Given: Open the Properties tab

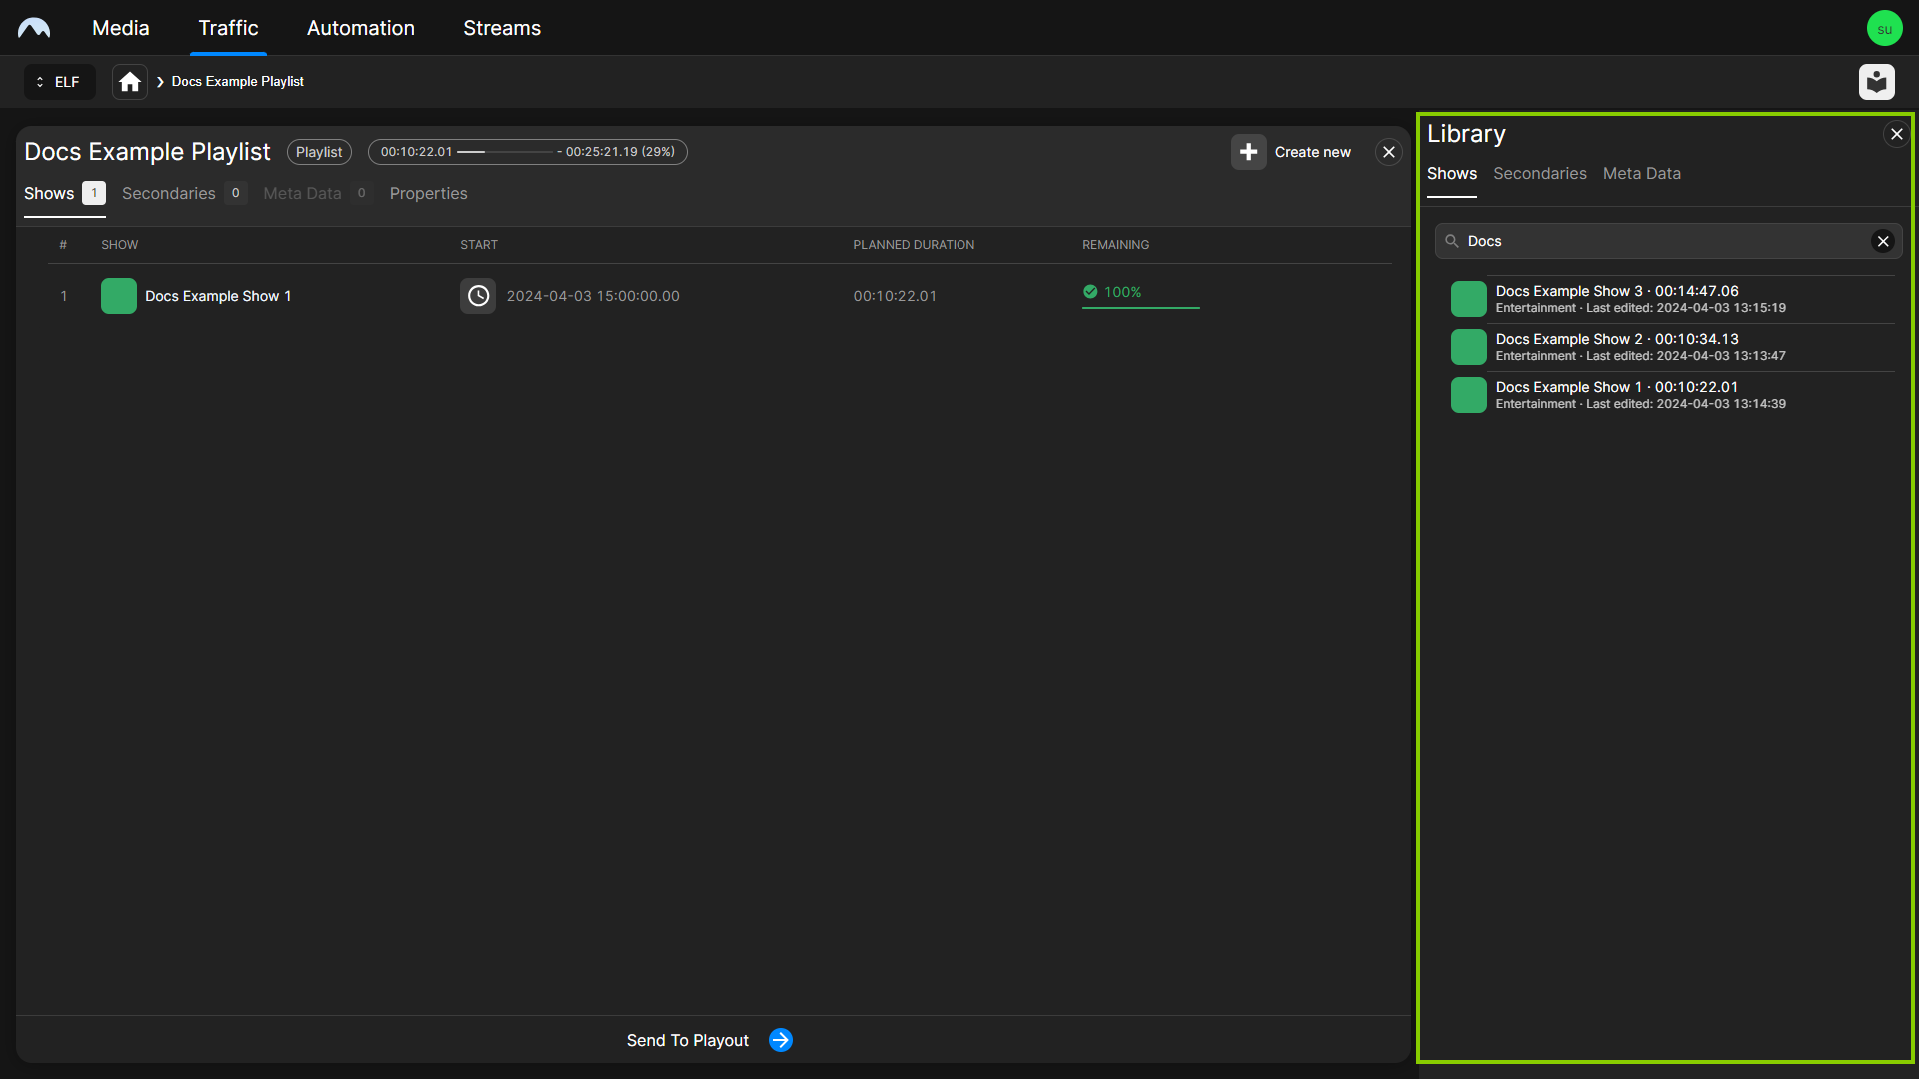Looking at the screenshot, I should coord(428,193).
